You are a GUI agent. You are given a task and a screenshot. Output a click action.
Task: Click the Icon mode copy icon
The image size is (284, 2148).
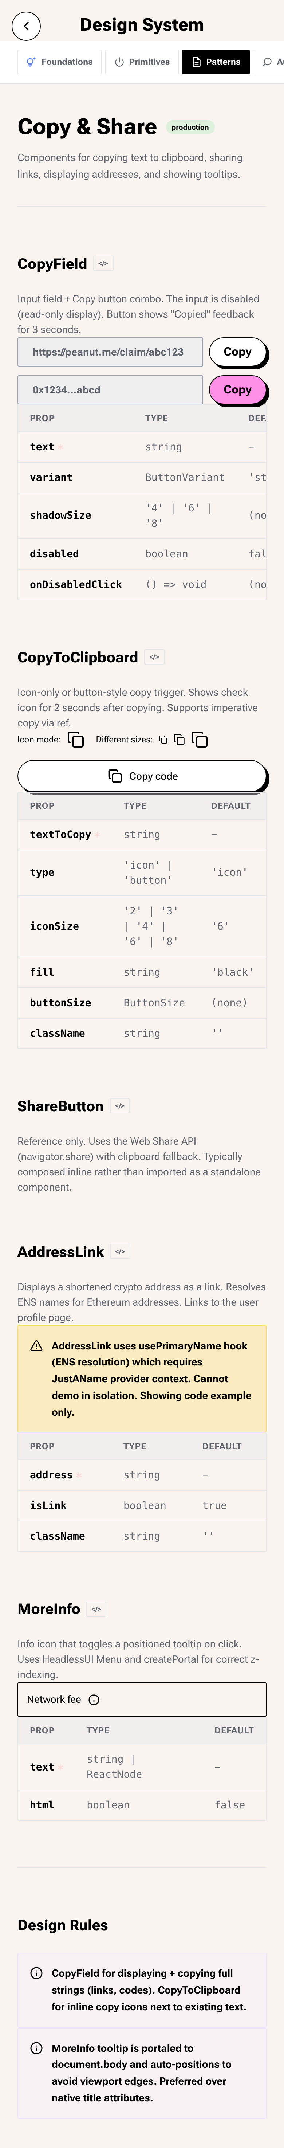pyautogui.click(x=76, y=740)
